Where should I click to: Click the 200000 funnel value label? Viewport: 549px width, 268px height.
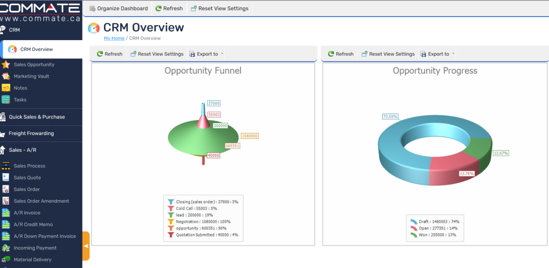pyautogui.click(x=220, y=125)
